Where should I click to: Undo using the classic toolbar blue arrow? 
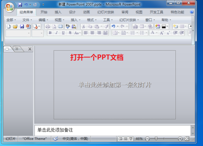pos(113,26)
